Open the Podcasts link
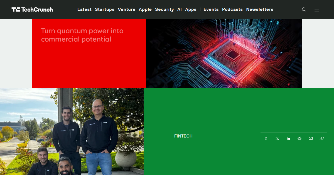Image resolution: width=334 pixels, height=175 pixels. coord(232,9)
